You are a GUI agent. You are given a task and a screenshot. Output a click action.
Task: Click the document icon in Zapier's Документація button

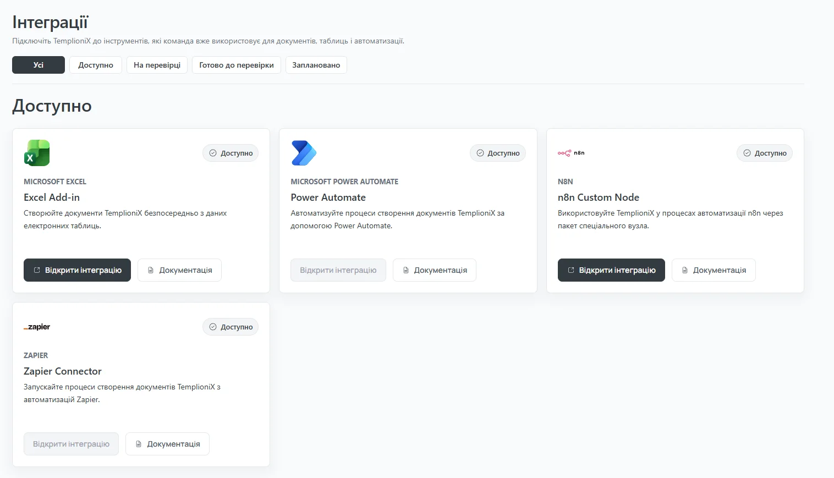[139, 444]
